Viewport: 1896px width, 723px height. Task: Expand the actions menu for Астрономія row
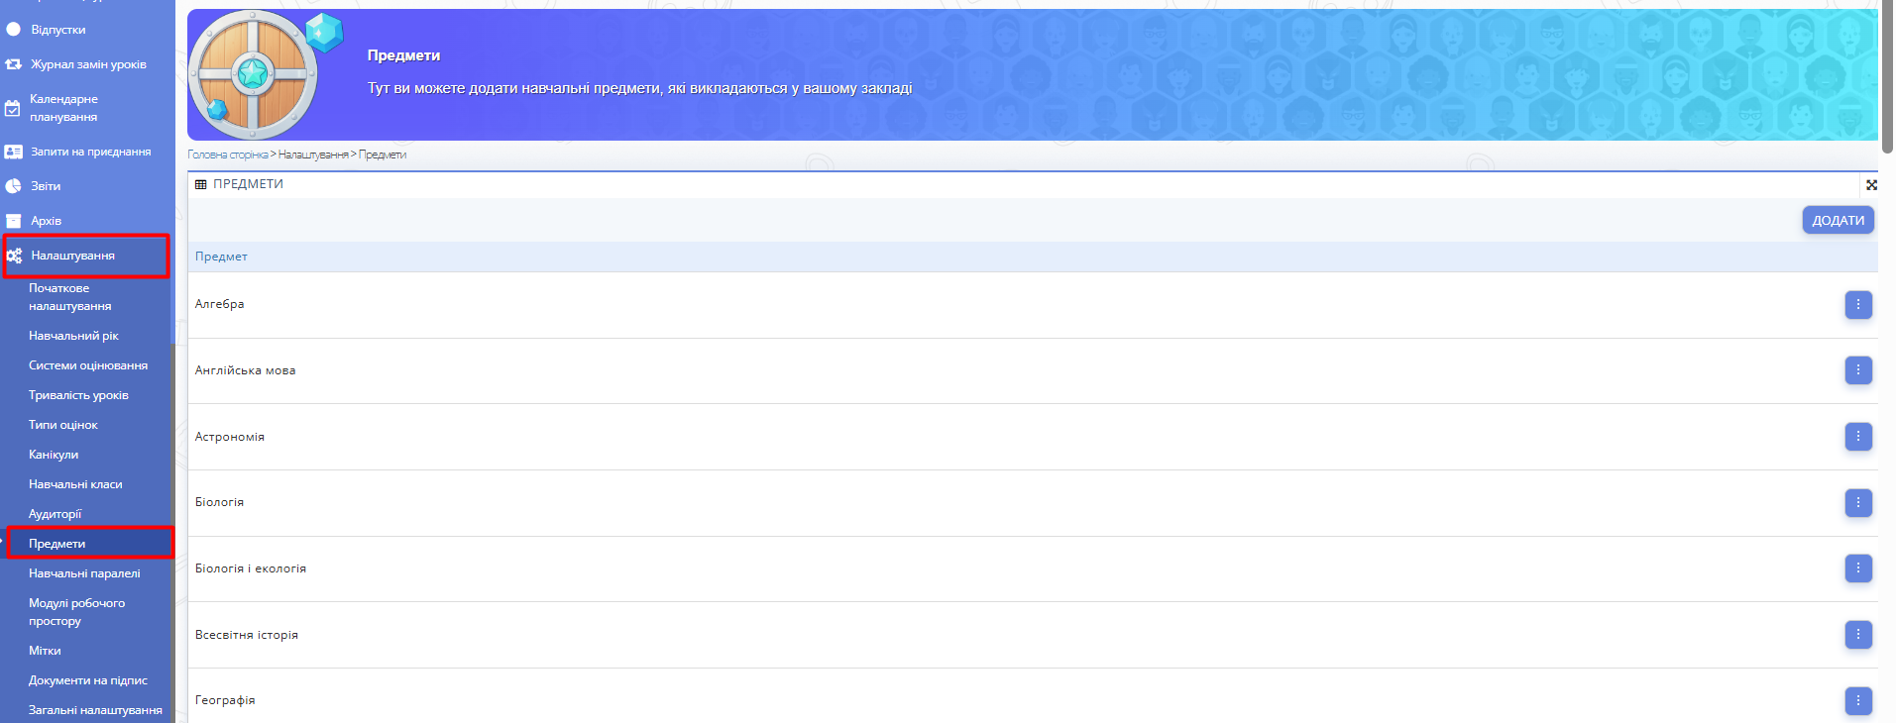tap(1857, 437)
